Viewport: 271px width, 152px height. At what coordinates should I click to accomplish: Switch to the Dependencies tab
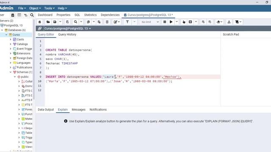[x=110, y=15]
